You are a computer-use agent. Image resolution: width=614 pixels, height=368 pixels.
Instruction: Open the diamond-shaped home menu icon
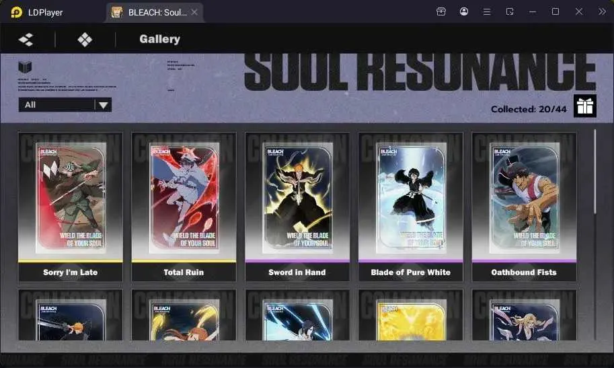(x=85, y=39)
